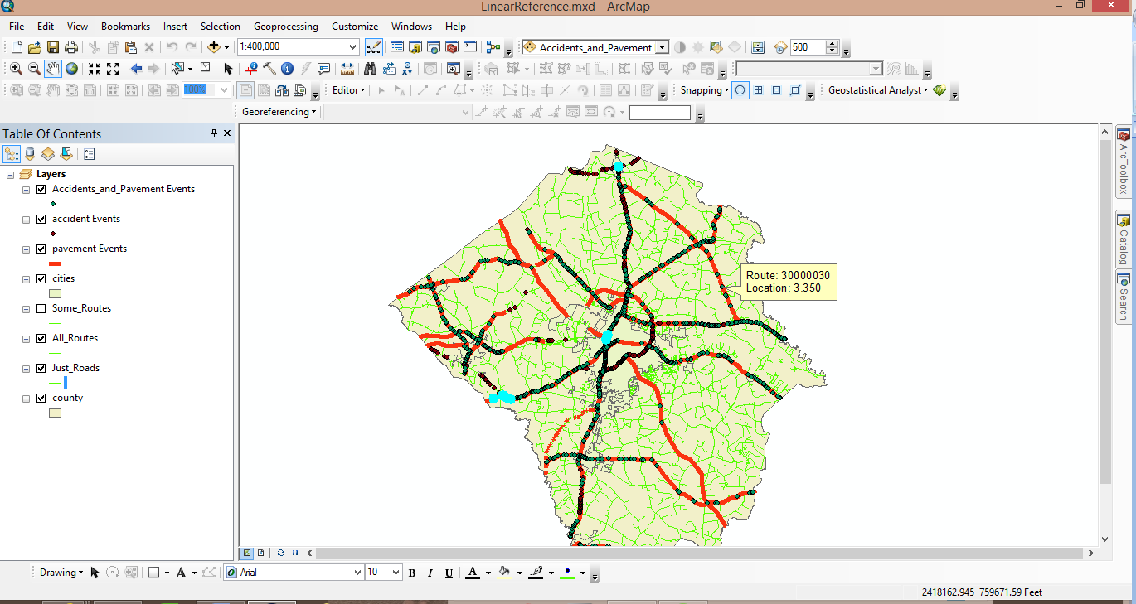The width and height of the screenshot is (1136, 604).
Task: Open the Snapping dropdown menu
Action: [x=705, y=90]
